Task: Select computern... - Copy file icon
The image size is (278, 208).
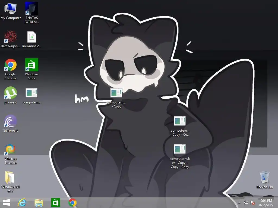Action: 116,97
